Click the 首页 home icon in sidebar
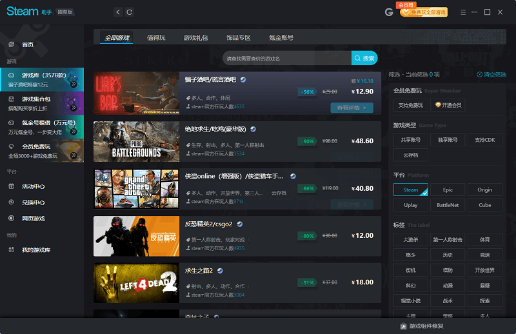 (11, 44)
